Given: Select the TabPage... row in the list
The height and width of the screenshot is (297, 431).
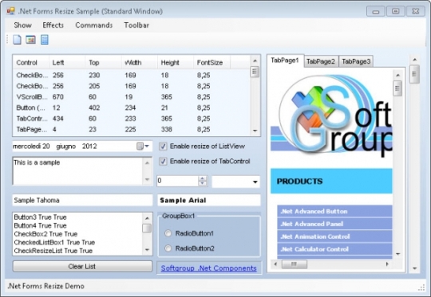Looking at the screenshot, I should 132,129.
